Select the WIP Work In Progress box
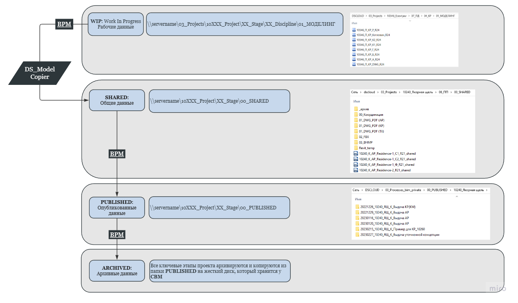This screenshot has width=518, height=303. point(116,24)
